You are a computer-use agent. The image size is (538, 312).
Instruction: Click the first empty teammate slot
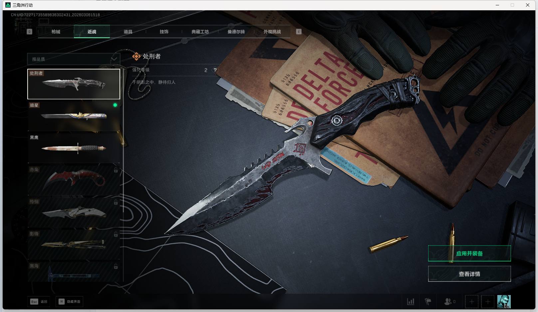point(472,302)
